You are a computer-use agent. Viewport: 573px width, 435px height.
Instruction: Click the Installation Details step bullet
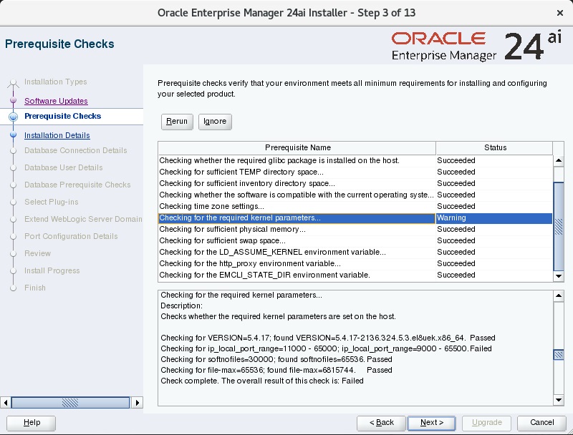click(x=14, y=135)
